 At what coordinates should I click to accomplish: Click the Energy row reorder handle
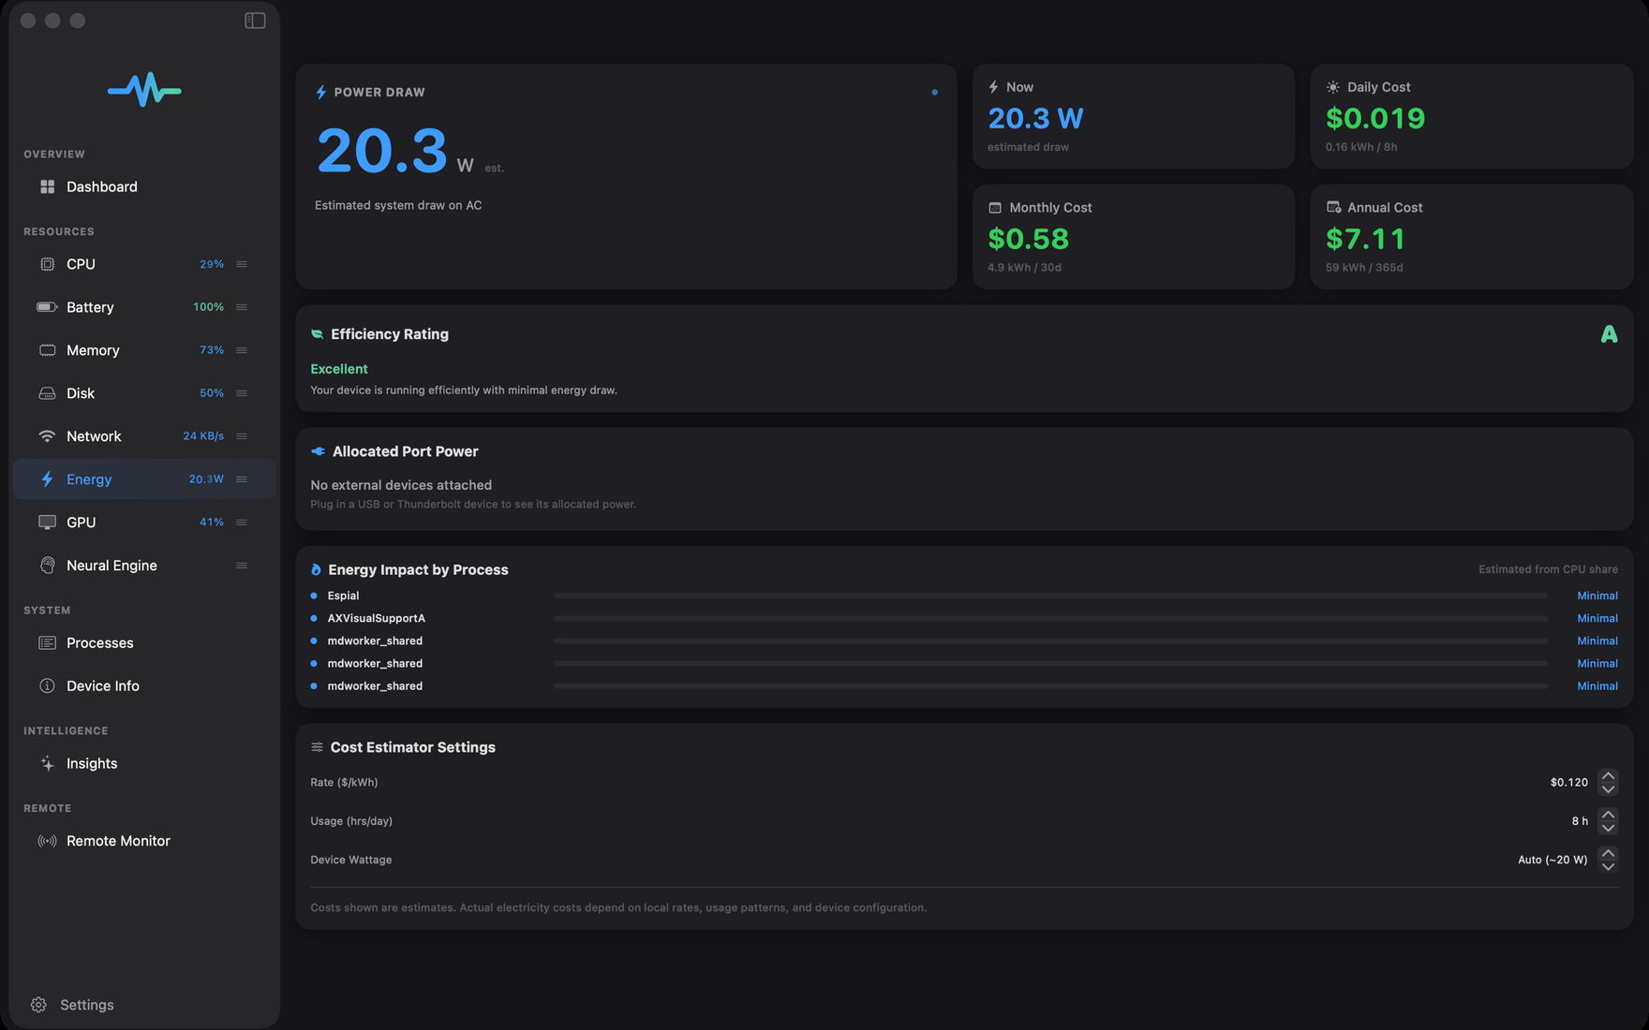click(x=242, y=479)
